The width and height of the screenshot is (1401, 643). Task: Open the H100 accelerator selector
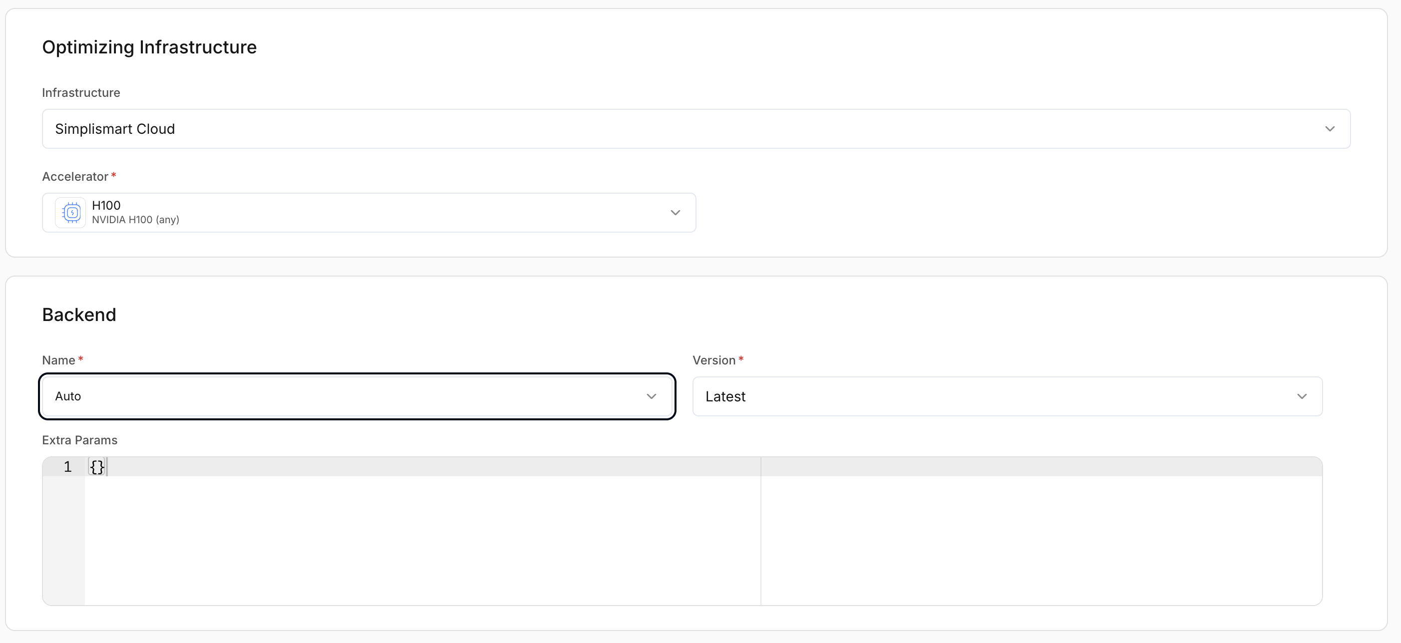click(x=369, y=213)
